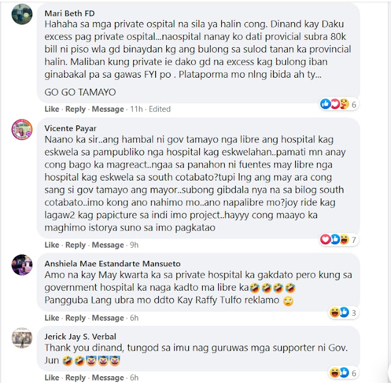Like Jerick Jay S. Verbal's comment

52,377
